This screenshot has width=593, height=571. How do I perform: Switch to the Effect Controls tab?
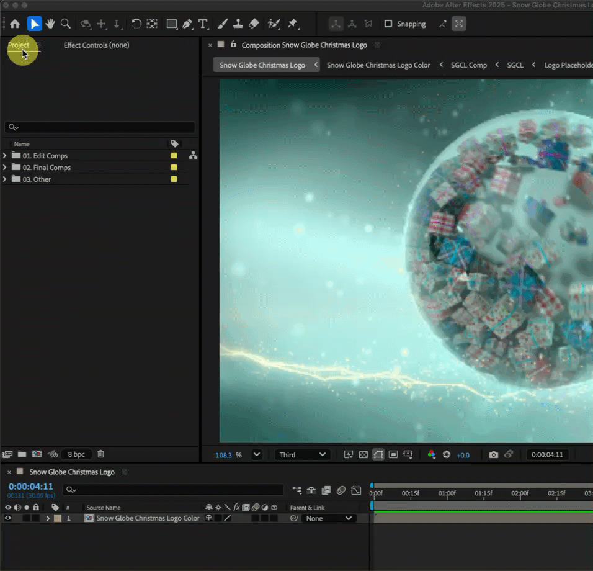(x=96, y=45)
